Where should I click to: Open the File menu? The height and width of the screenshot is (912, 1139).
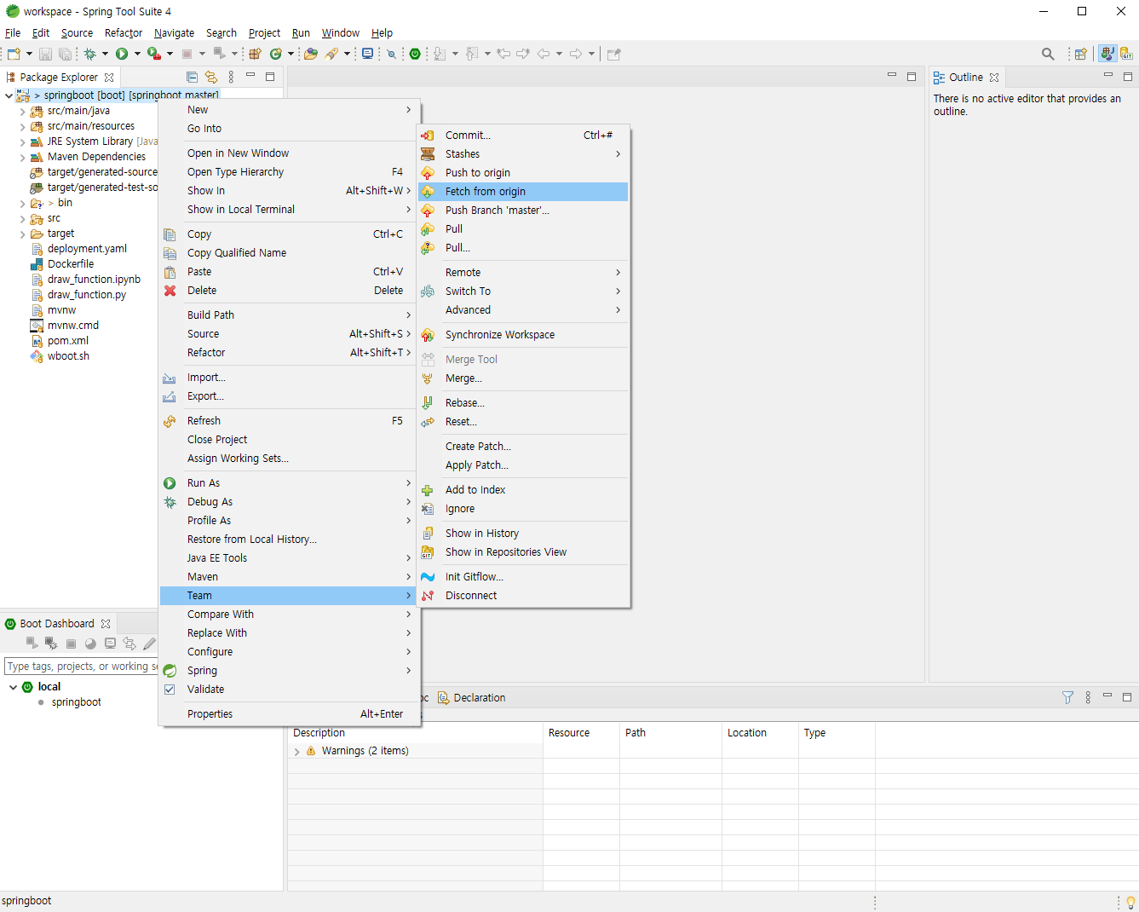click(13, 32)
